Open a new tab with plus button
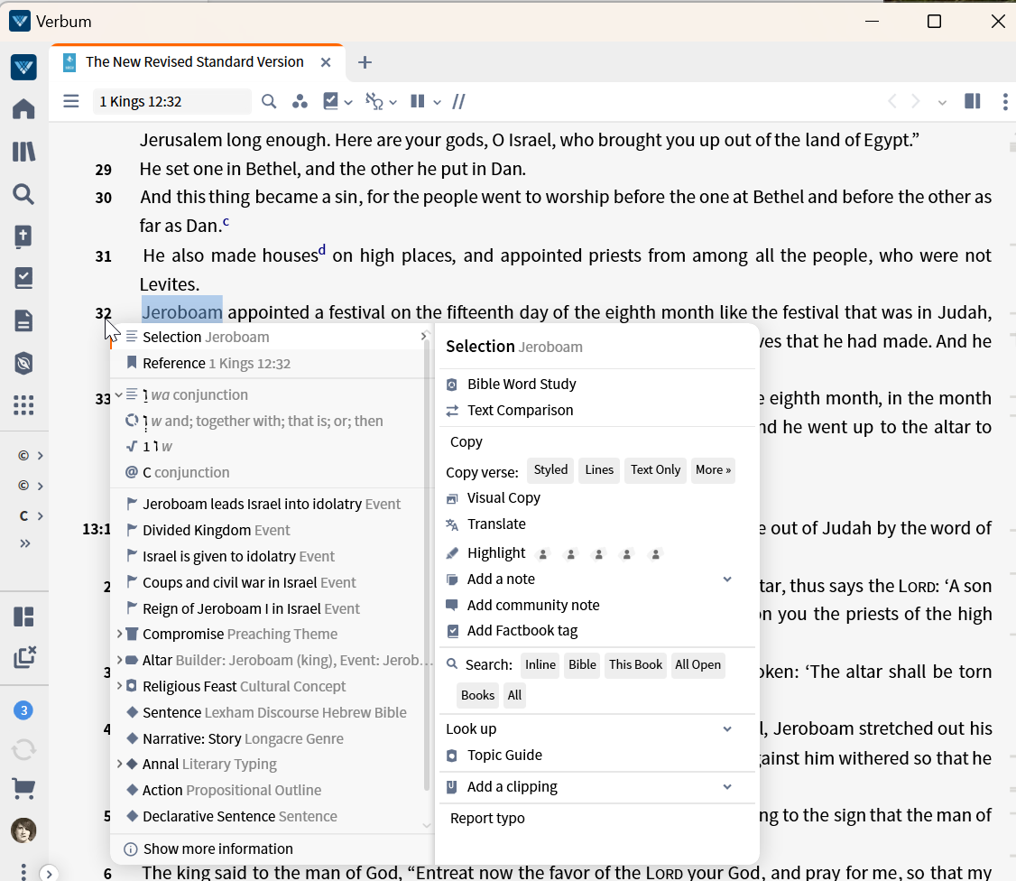Viewport: 1016px width, 881px height. tap(365, 62)
